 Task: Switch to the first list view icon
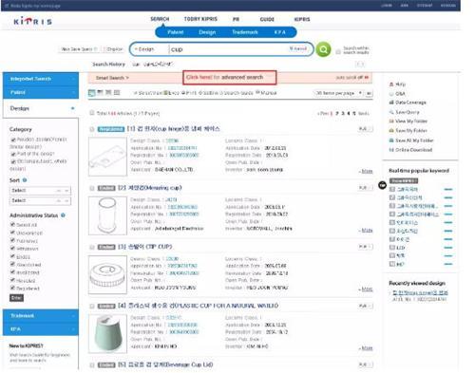91,93
